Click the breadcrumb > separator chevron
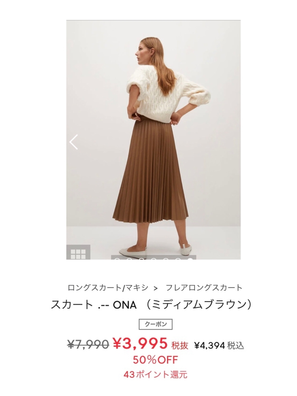The height and width of the screenshot is (396, 297). [156, 288]
